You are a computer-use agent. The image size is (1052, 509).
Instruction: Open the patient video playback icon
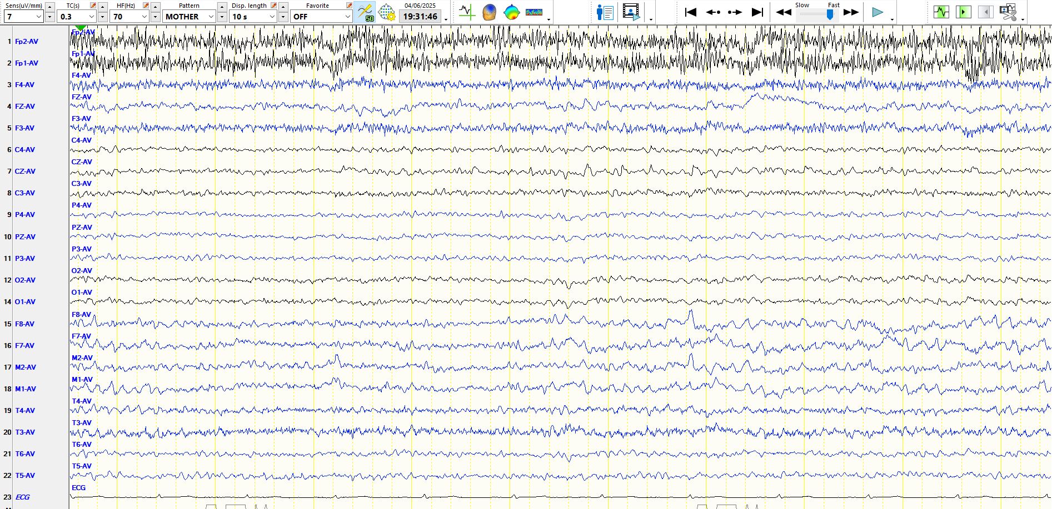631,12
